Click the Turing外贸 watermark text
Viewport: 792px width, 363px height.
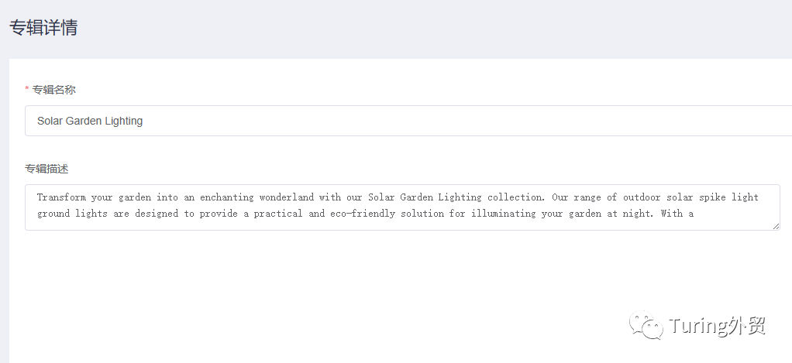718,326
